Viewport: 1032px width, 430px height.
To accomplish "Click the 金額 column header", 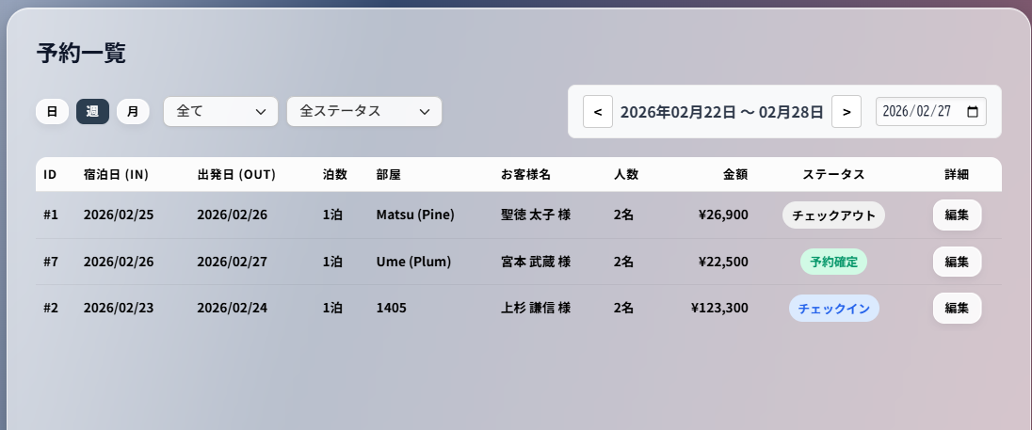I will click(x=735, y=175).
